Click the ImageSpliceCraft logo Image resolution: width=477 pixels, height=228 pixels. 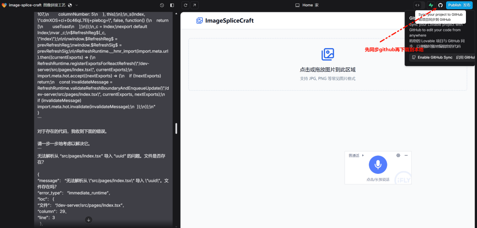coord(225,21)
